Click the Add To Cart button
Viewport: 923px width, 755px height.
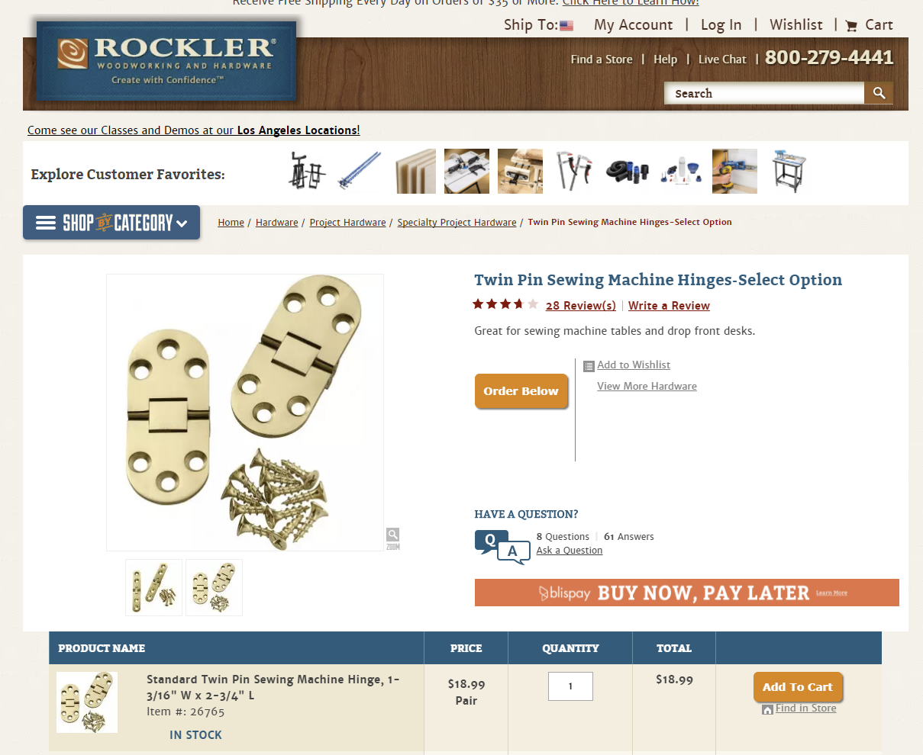coord(798,686)
